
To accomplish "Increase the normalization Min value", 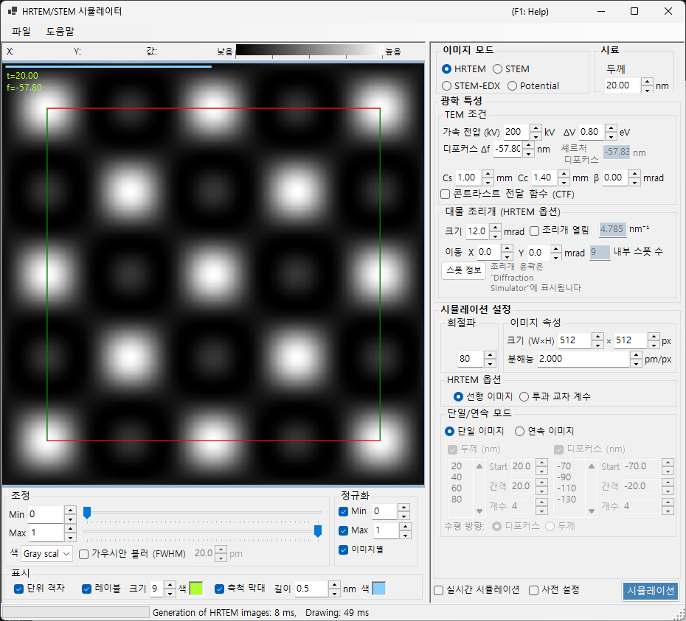I will coord(403,508).
